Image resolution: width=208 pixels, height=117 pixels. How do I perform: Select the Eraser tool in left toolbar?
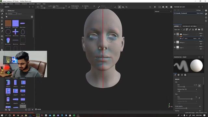coord(2,14)
